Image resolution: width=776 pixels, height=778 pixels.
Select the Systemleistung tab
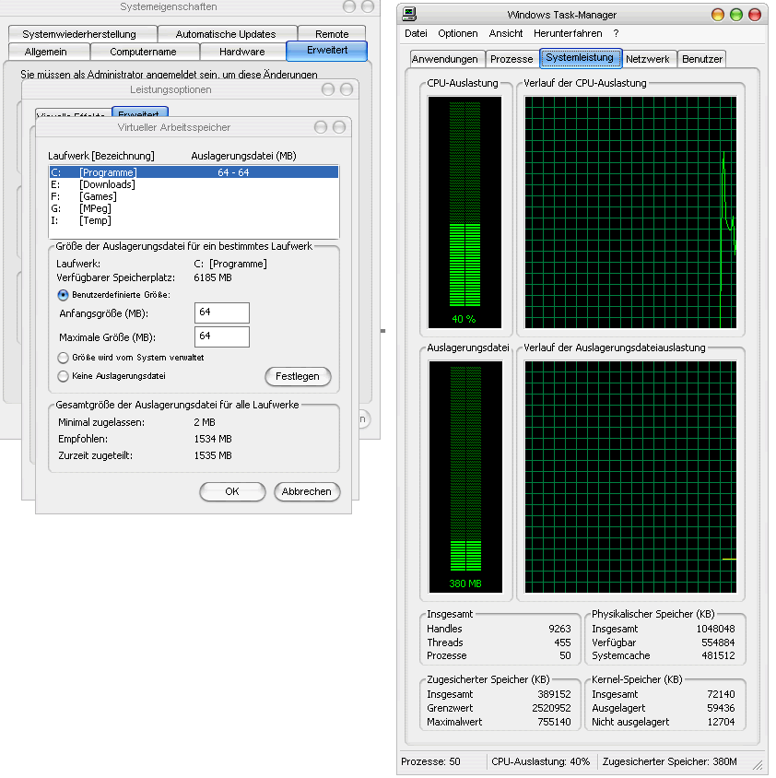coord(580,57)
